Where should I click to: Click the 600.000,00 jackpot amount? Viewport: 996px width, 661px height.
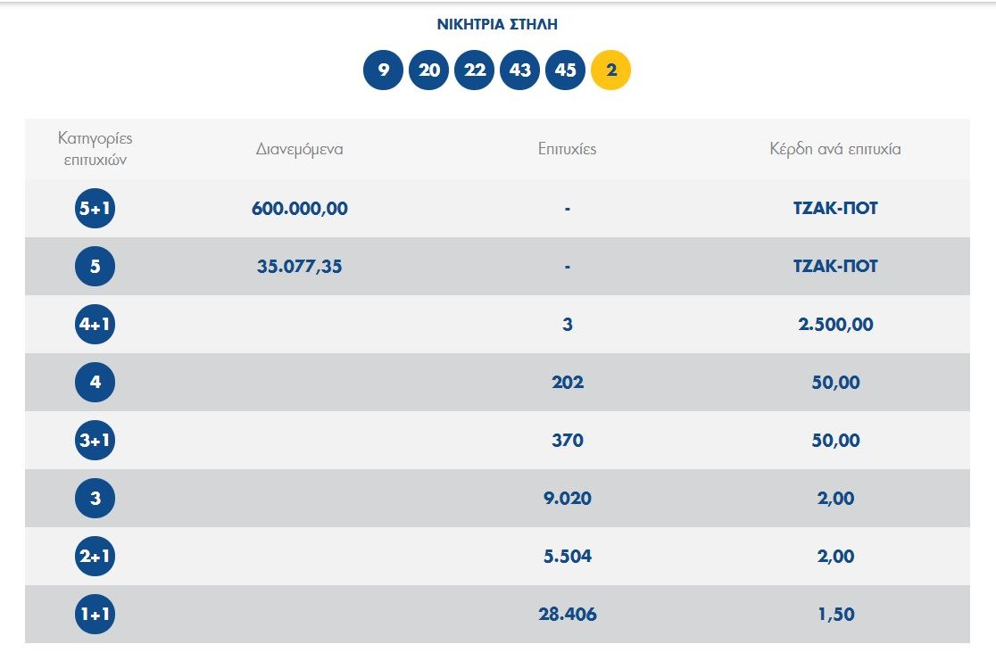[x=299, y=209]
